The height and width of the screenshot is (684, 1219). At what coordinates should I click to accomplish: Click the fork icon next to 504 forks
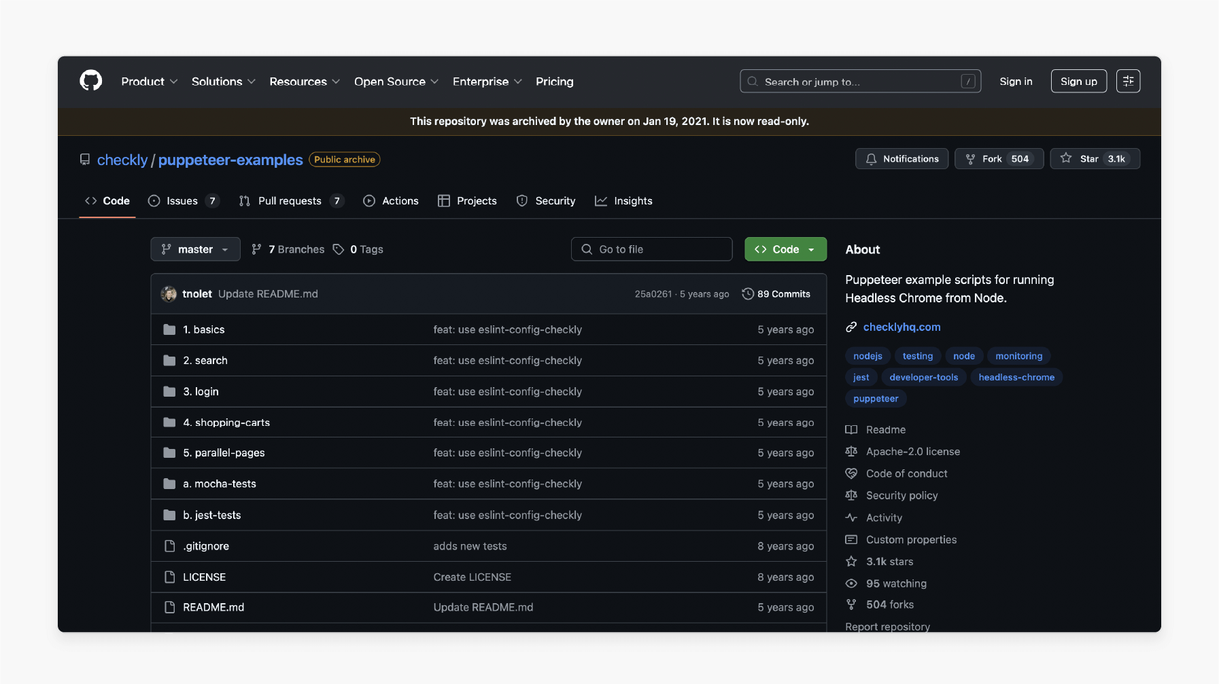pyautogui.click(x=851, y=605)
